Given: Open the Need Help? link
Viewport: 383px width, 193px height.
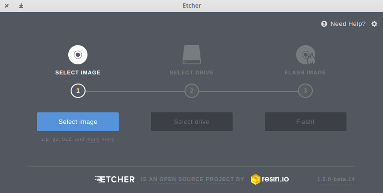Looking at the screenshot, I should [x=348, y=24].
